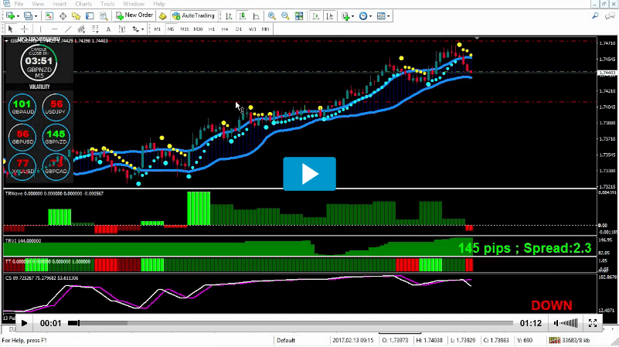Click the small play button in video bar
The image size is (619, 347).
24,323
